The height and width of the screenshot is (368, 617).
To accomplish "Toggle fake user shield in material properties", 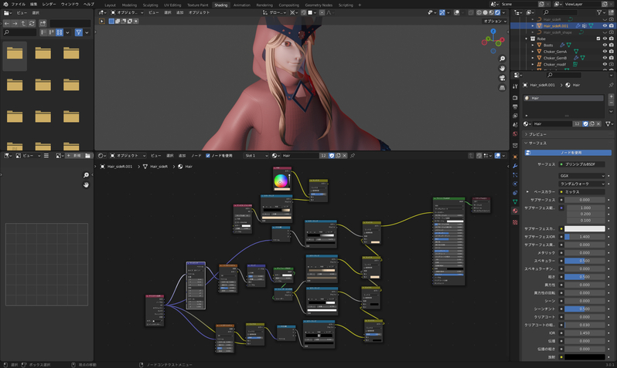I will (585, 123).
